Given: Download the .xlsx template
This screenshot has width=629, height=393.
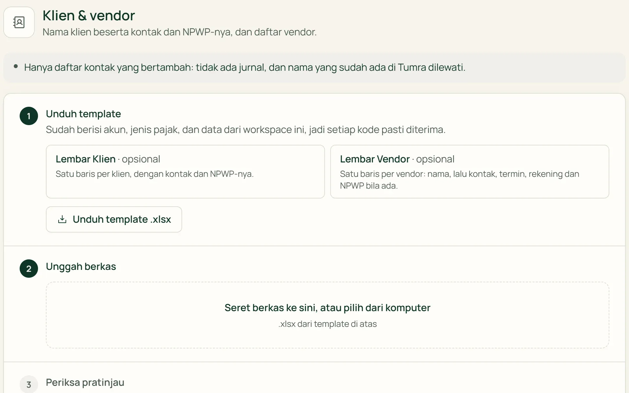Looking at the screenshot, I should click(114, 219).
